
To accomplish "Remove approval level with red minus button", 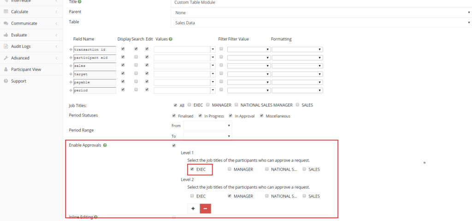I will click(205, 209).
